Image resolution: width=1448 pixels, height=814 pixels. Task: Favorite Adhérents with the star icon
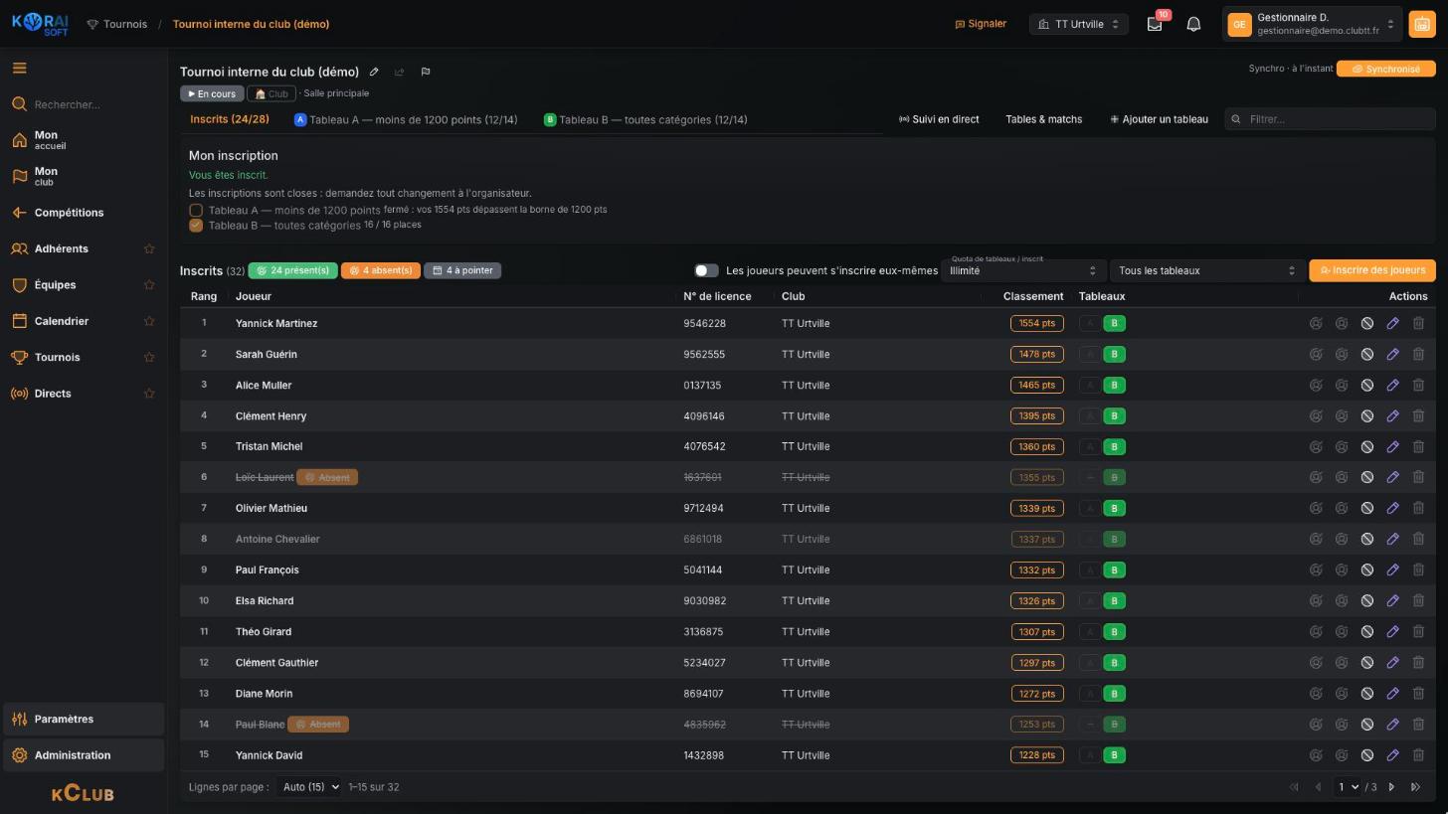click(149, 249)
